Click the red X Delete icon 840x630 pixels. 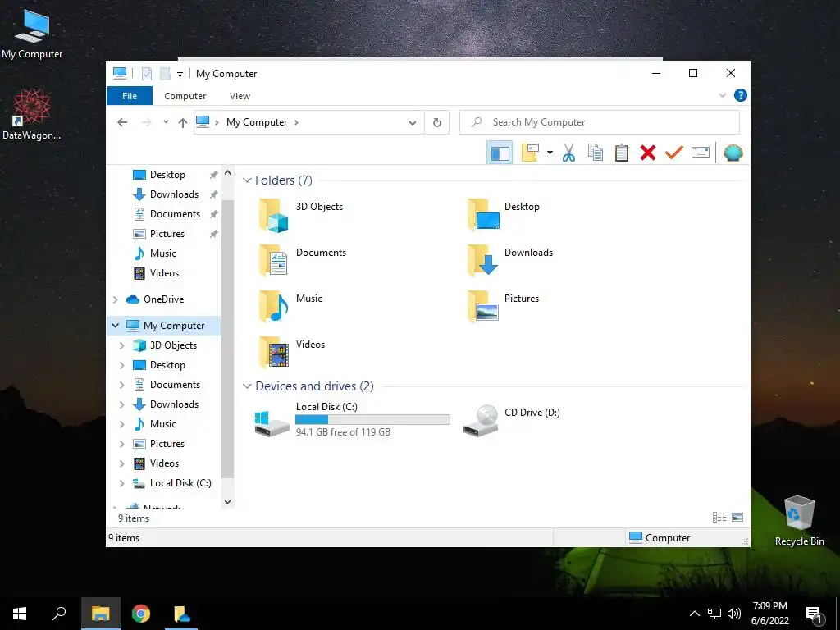coord(648,153)
